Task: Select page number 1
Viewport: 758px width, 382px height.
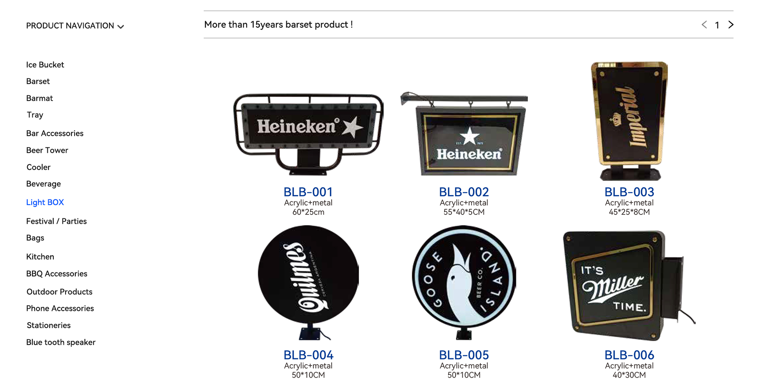Action: [x=717, y=25]
